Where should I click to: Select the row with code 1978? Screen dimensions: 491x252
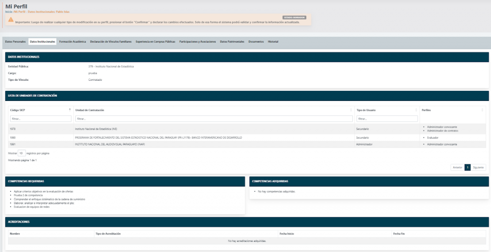[x=247, y=129]
